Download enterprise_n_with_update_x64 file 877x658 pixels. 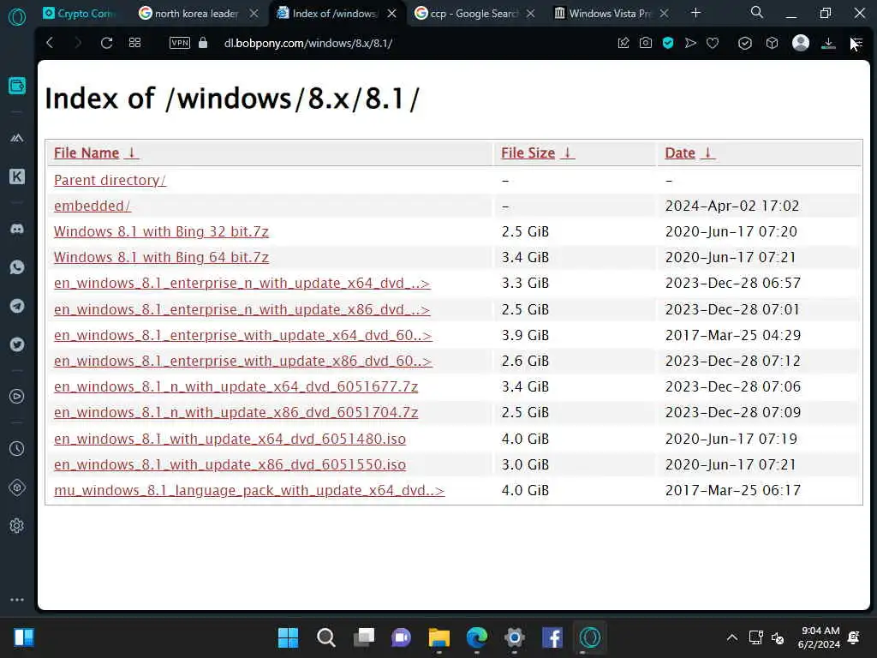(x=242, y=283)
